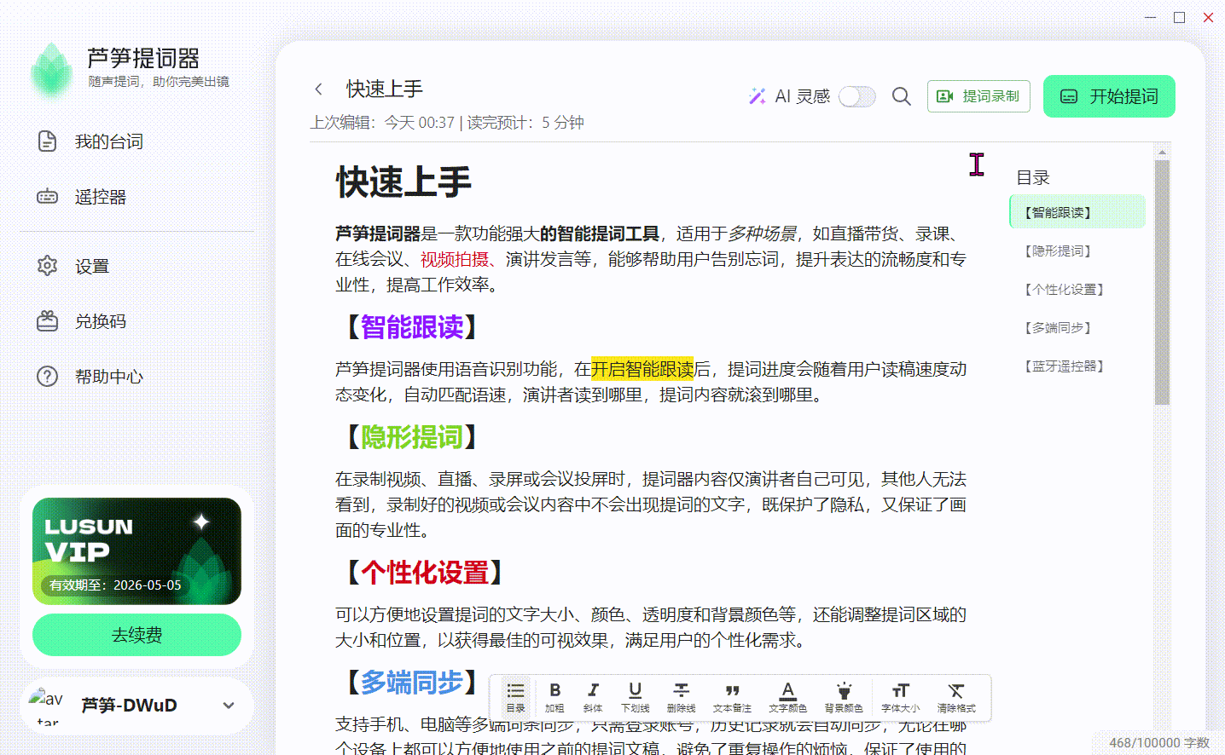Click the underline (下划线) icon

635,696
